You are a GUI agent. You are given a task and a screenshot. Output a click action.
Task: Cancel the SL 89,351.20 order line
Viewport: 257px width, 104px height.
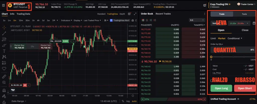click(28, 85)
